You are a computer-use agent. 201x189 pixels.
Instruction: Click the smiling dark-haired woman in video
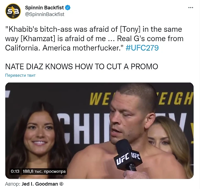(x=39, y=135)
